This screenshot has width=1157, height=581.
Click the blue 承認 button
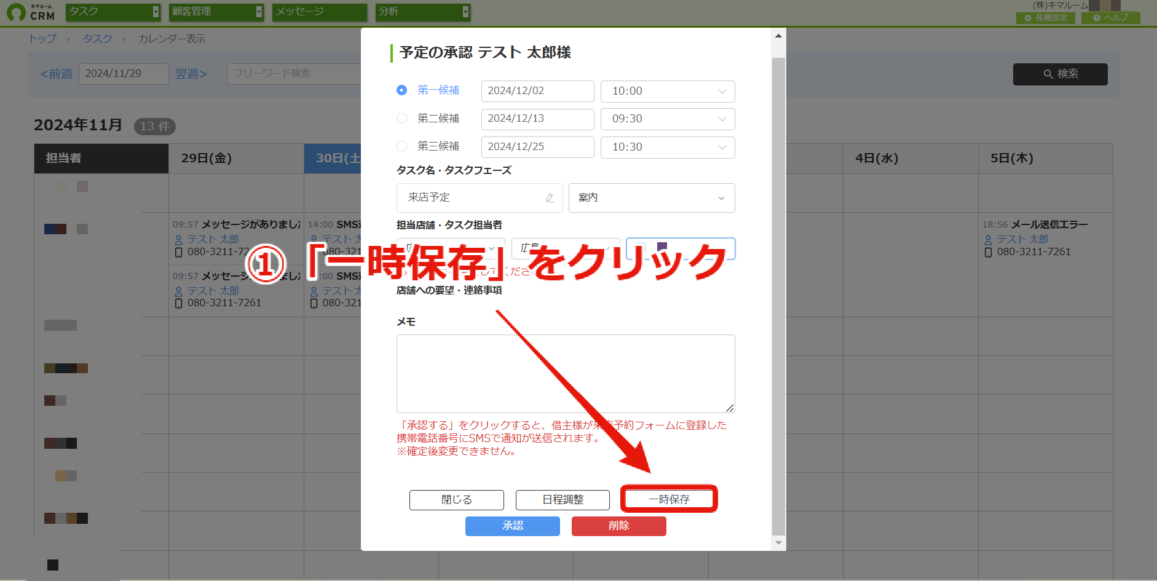(513, 526)
